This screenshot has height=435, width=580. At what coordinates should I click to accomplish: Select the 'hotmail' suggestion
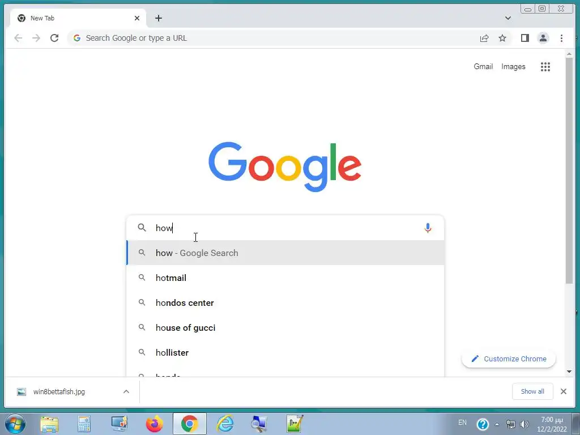pos(285,278)
